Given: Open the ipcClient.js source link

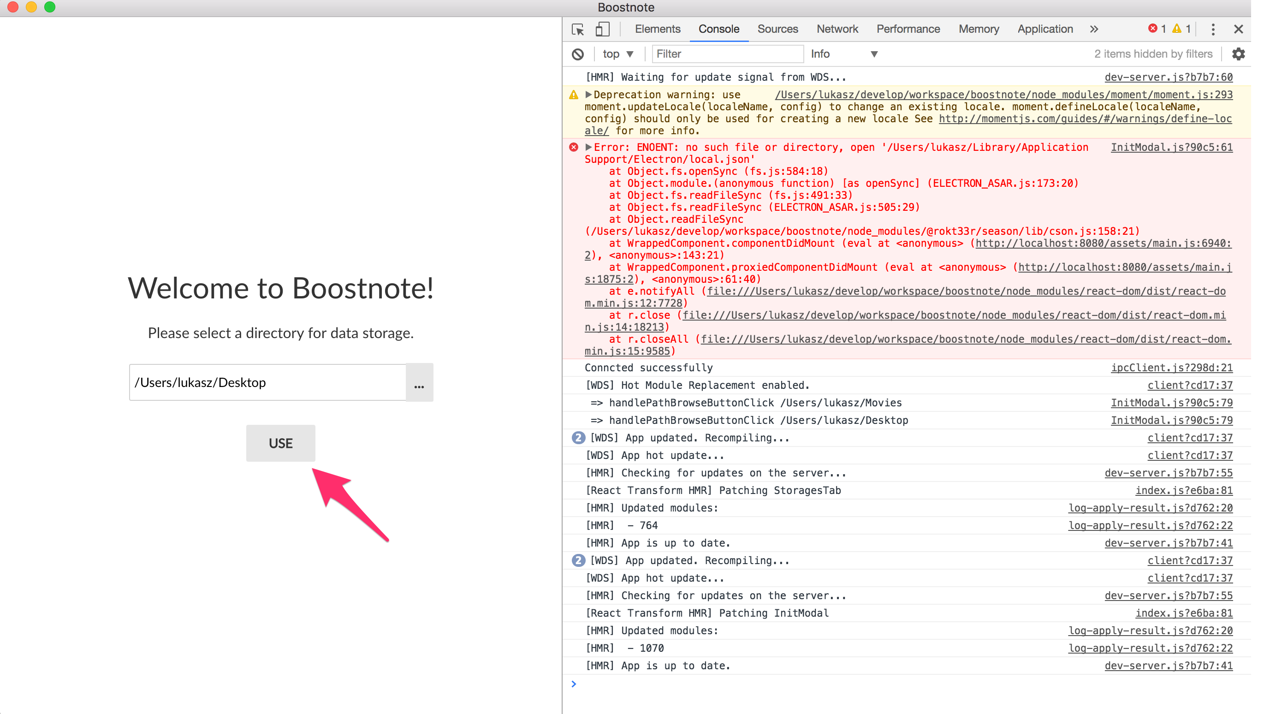Looking at the screenshot, I should coord(1171,368).
